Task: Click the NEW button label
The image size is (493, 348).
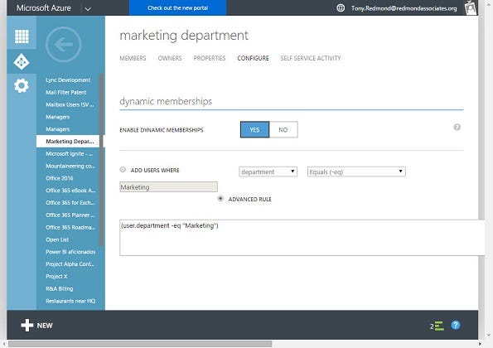Action: pyautogui.click(x=45, y=326)
